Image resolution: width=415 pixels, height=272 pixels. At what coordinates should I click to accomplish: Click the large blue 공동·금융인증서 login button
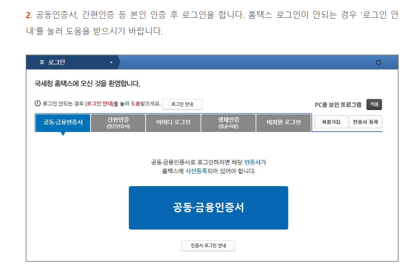(x=208, y=208)
